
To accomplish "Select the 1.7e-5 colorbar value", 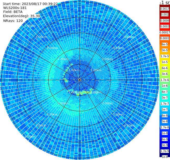I will tap(165, 56).
